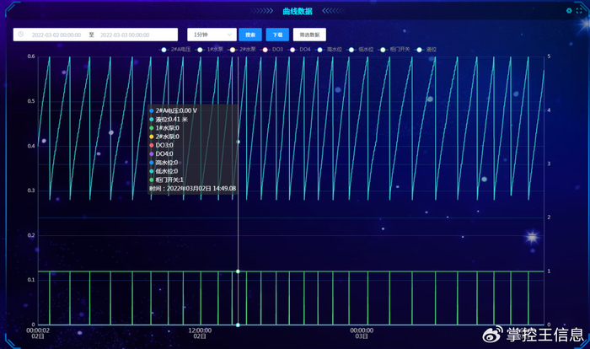Hide the DO4 series in the legend
590x349 pixels.
(x=303, y=50)
